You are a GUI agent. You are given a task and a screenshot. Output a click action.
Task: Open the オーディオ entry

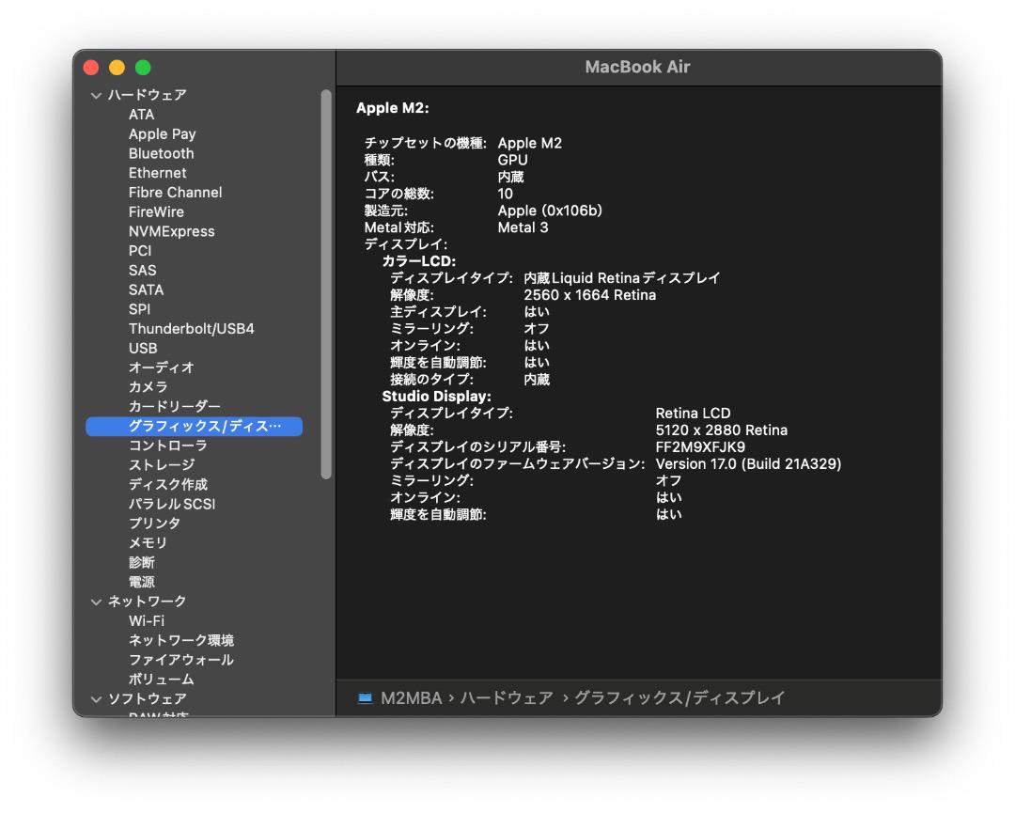[x=162, y=367]
